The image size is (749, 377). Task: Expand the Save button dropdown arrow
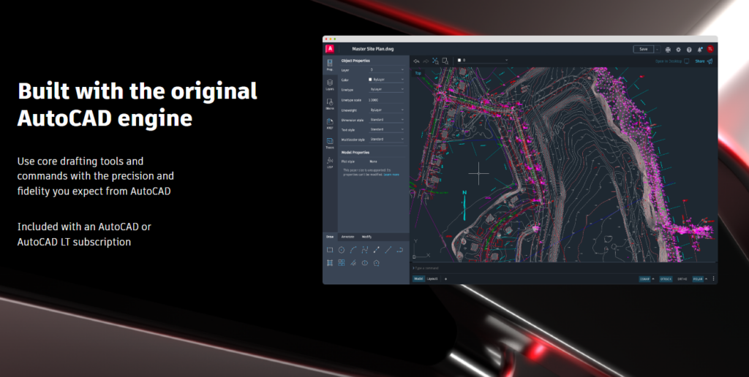tap(658, 49)
